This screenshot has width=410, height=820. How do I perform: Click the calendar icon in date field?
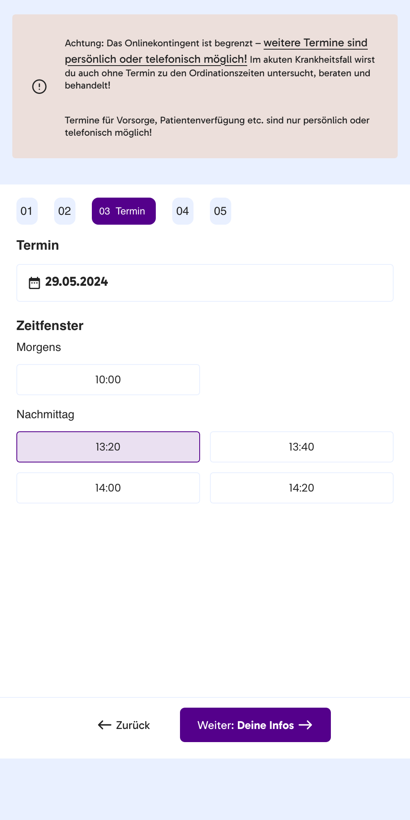pyautogui.click(x=34, y=283)
